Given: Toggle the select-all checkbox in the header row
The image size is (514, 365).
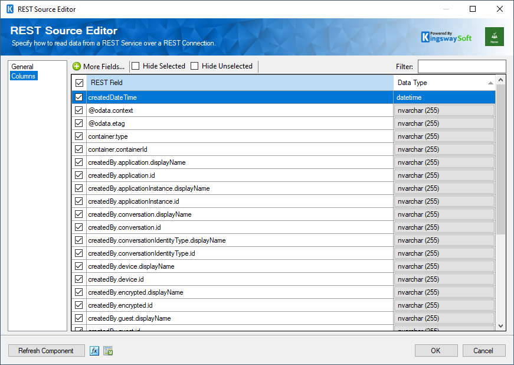Looking at the screenshot, I should (79, 83).
